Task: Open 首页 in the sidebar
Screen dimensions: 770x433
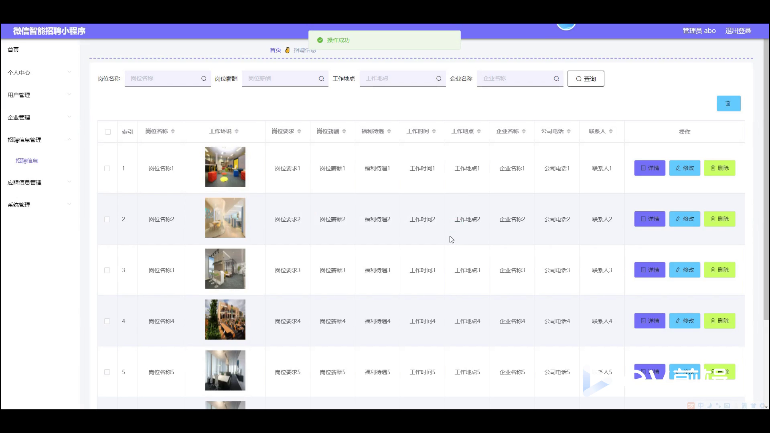Action: [13, 50]
